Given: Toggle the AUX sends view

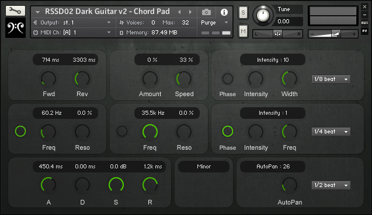Looking at the screenshot, I should (364, 23).
